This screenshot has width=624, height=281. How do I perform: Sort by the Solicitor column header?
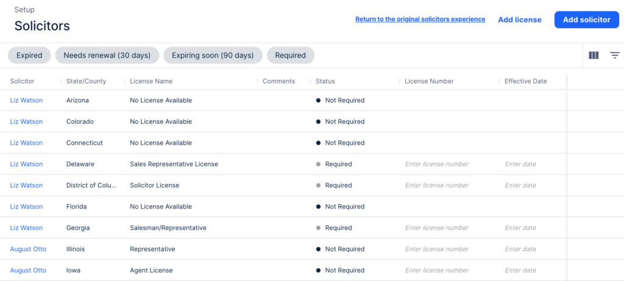click(22, 81)
